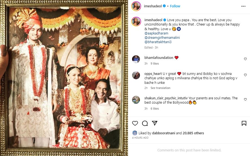Like opps_heart's comment
The image size is (250, 156).
click(245, 75)
